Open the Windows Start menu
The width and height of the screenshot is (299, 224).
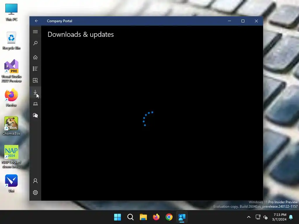pos(117,217)
